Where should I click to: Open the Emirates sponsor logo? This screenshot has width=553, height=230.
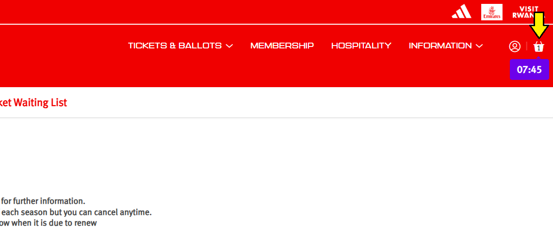coord(491,12)
